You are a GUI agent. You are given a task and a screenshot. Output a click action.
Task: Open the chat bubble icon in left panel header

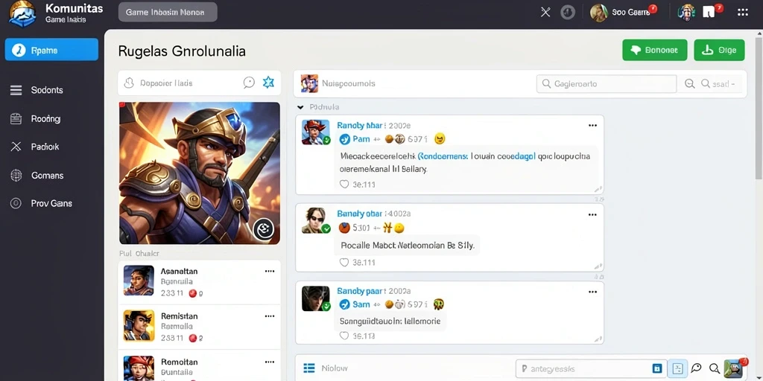tap(249, 83)
